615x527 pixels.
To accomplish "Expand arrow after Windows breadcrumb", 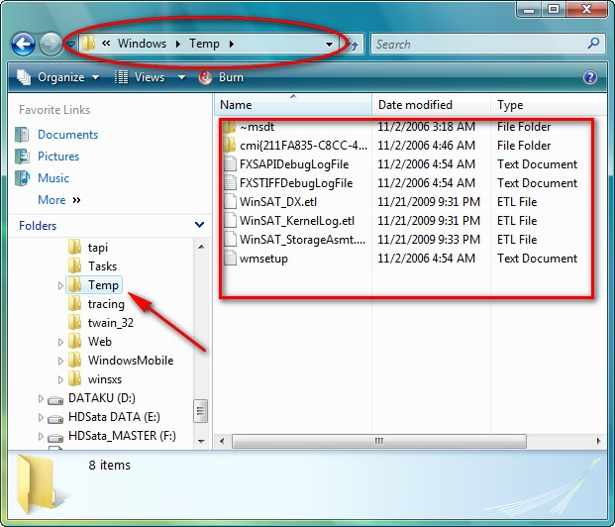I will [x=178, y=44].
